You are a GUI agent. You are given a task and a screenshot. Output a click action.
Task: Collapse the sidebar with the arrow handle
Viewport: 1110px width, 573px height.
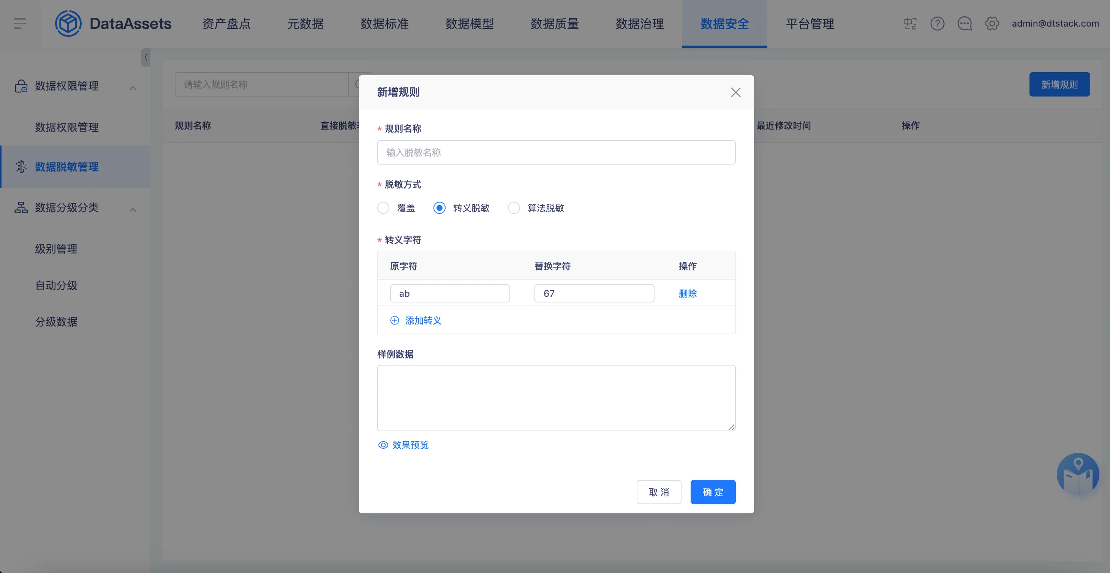click(145, 57)
